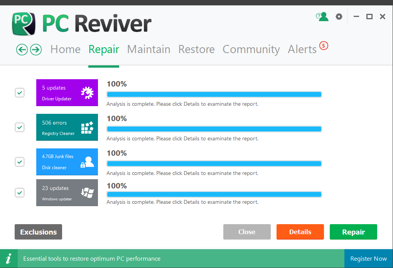
Task: Click the '506 errors' text
Action: tap(54, 123)
